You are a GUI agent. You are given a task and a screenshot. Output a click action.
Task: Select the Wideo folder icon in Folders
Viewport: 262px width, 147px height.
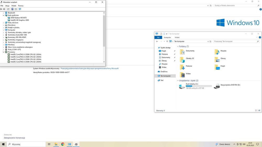point(182,75)
